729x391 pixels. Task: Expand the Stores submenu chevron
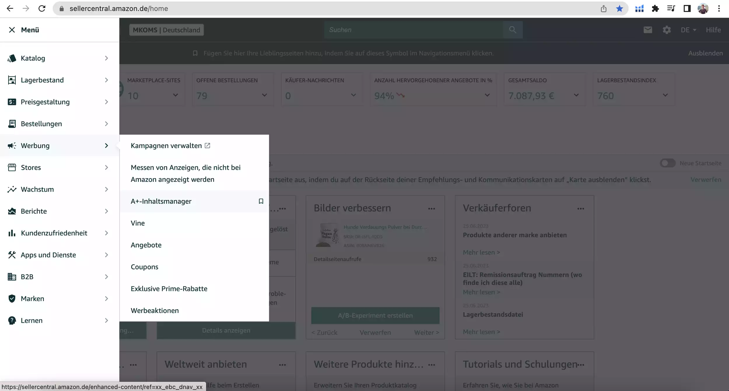click(106, 168)
